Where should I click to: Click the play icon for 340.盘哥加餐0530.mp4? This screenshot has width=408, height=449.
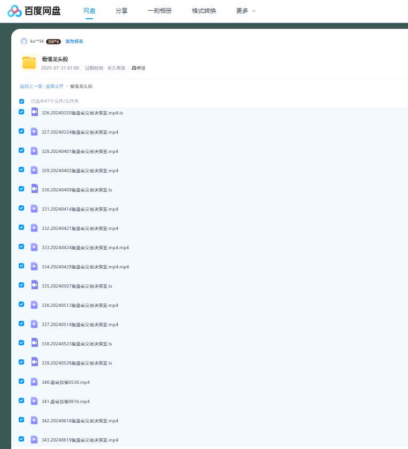[x=34, y=382]
